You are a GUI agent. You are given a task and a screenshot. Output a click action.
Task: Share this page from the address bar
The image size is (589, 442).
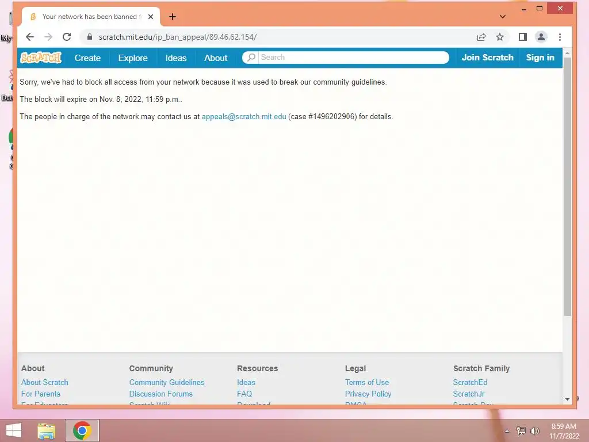[481, 37]
